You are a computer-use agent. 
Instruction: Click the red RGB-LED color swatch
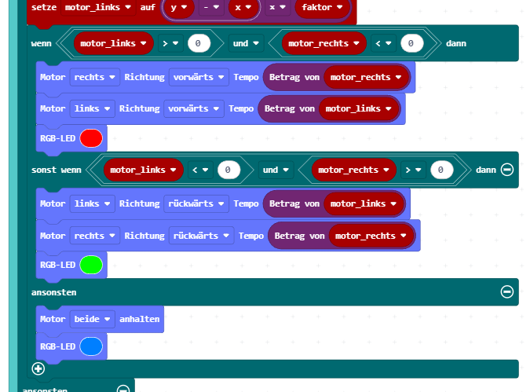click(91, 138)
